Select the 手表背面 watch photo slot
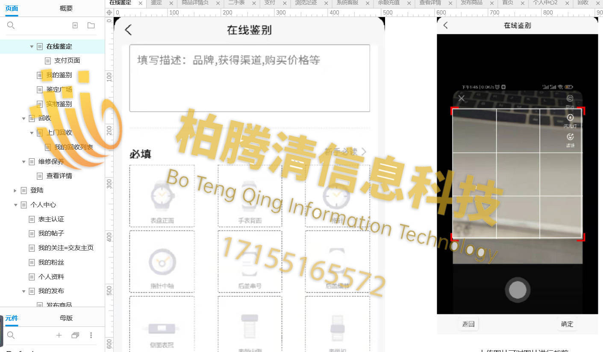The height and width of the screenshot is (352, 603). (250, 196)
